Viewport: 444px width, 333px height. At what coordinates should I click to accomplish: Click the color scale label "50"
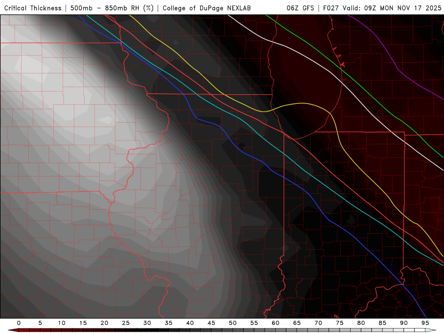[x=233, y=323]
